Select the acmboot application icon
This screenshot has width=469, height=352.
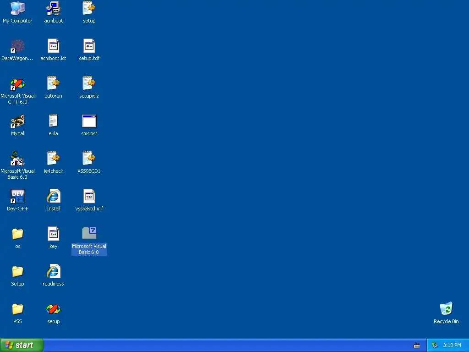click(54, 8)
